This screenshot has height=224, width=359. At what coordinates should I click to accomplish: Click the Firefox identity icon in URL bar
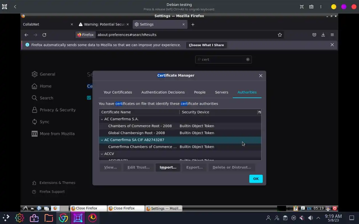(x=86, y=35)
